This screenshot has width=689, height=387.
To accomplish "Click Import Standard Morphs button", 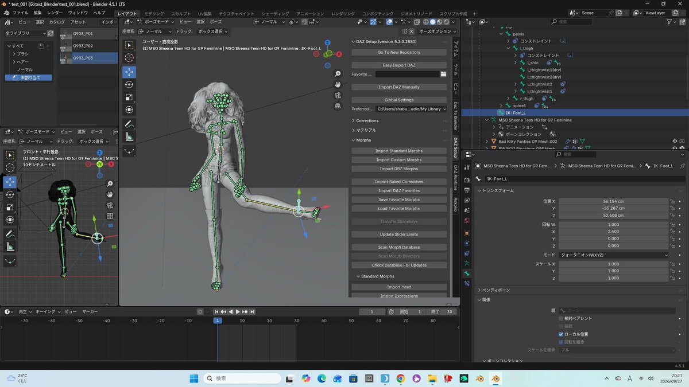I will point(399,151).
